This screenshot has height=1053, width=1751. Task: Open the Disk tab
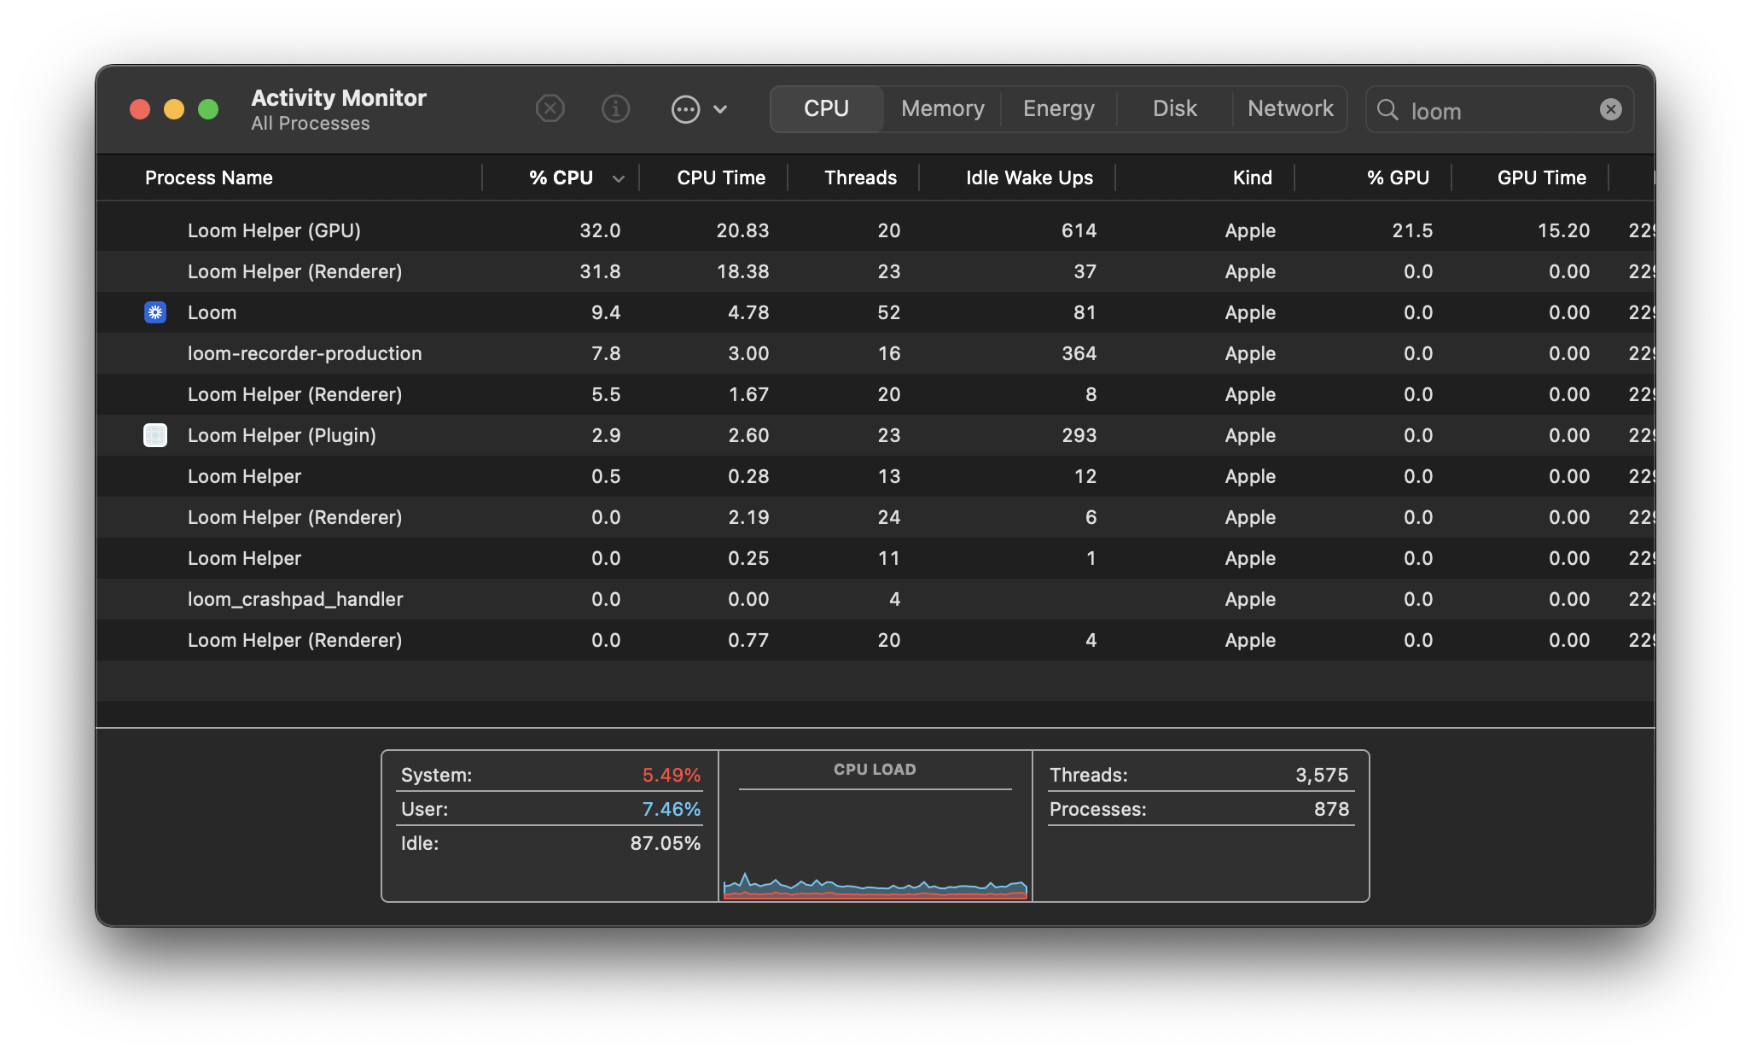click(1174, 109)
